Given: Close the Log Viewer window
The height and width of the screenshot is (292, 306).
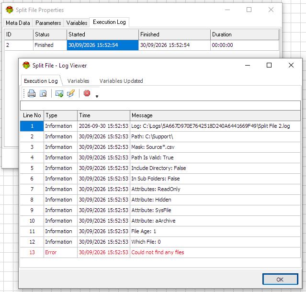Looking at the screenshot, I should point(291,65).
